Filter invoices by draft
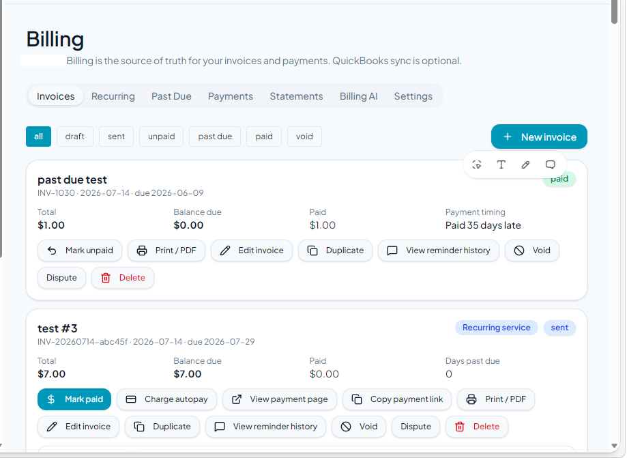 [x=75, y=137]
